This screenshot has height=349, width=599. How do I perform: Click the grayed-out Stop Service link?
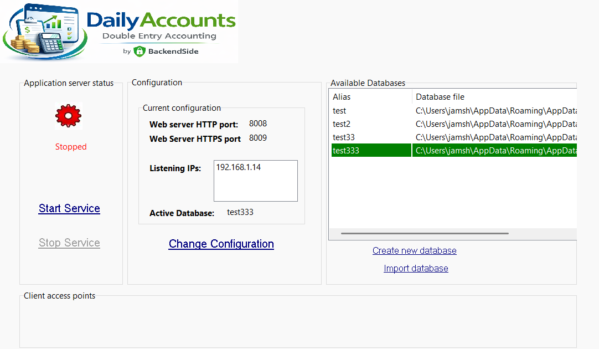click(x=69, y=243)
